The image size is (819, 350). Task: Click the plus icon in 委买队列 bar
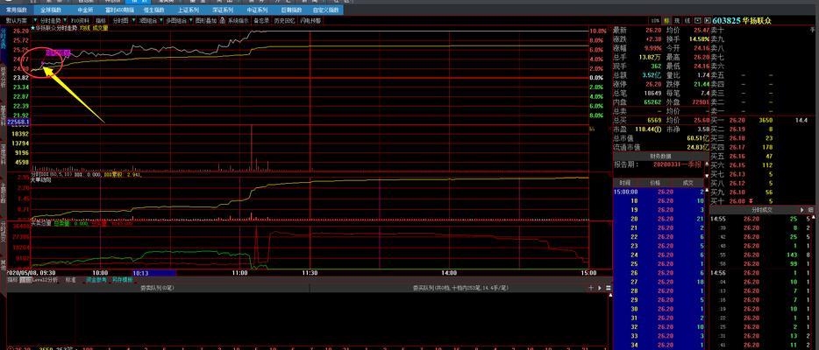tap(591, 288)
